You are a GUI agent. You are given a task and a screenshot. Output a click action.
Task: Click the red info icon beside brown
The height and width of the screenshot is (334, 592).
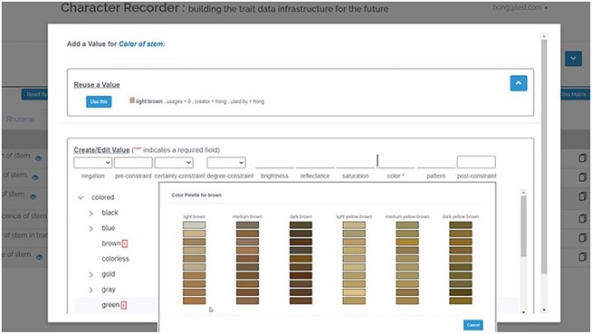(125, 243)
